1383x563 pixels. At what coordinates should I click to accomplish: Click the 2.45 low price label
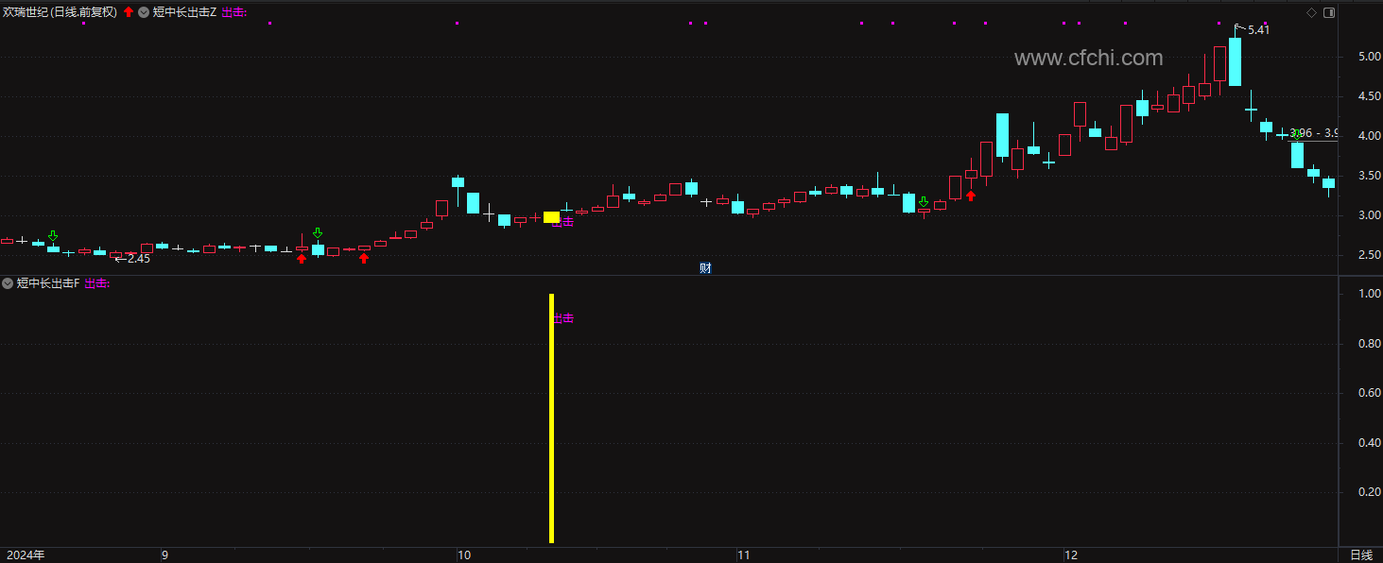point(138,259)
